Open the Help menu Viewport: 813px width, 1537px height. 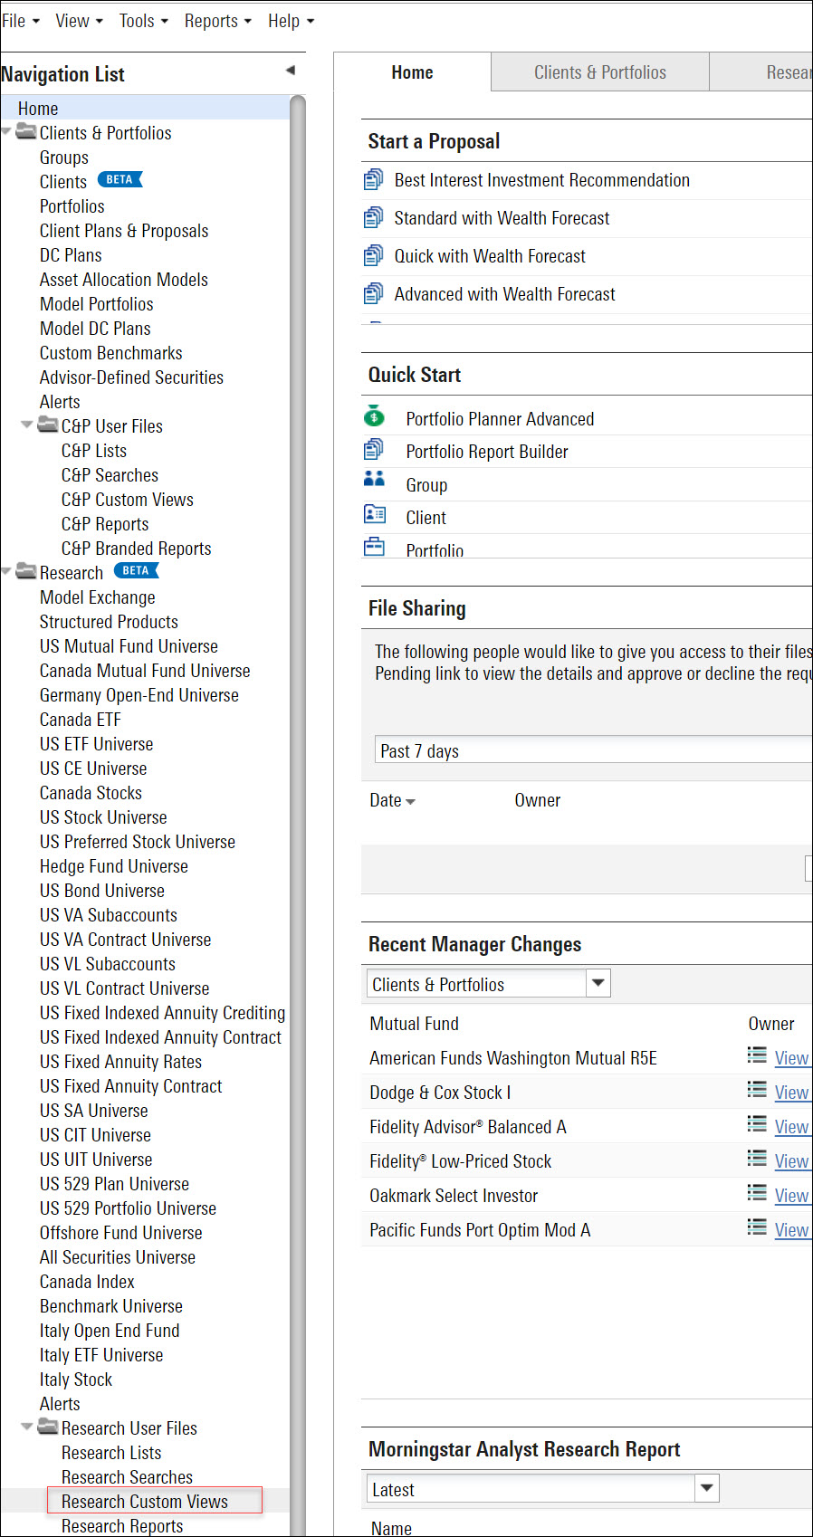292,21
